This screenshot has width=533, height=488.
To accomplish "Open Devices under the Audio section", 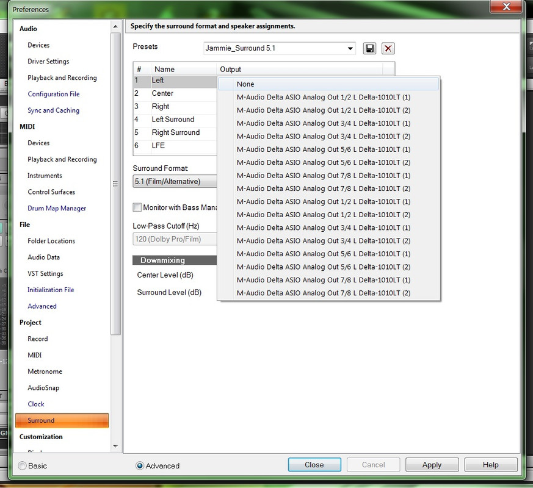I will (38, 45).
